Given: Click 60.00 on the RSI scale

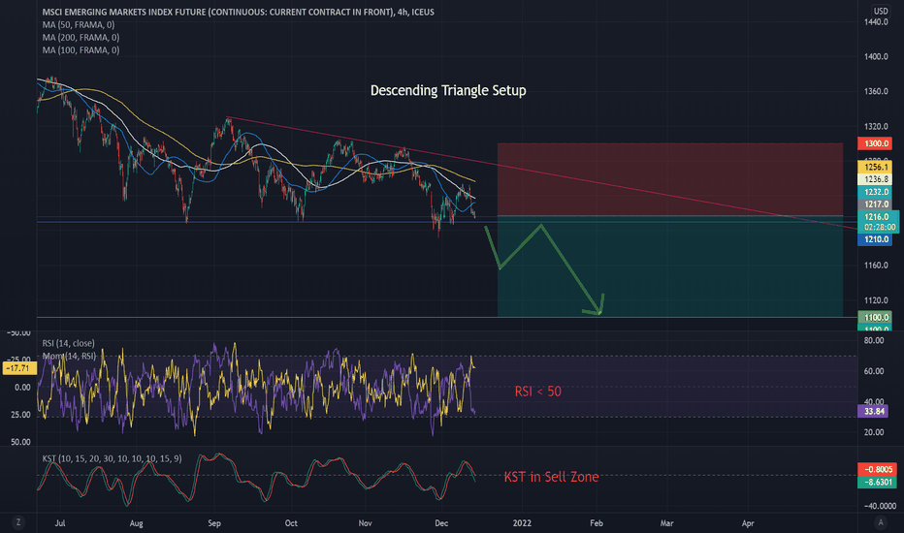Looking at the screenshot, I should point(874,371).
